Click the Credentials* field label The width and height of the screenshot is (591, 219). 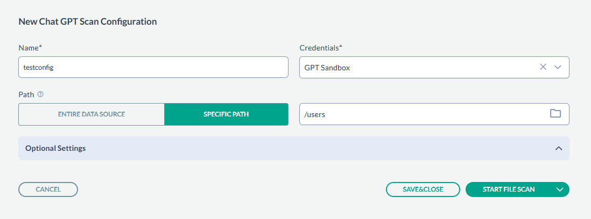pos(321,48)
